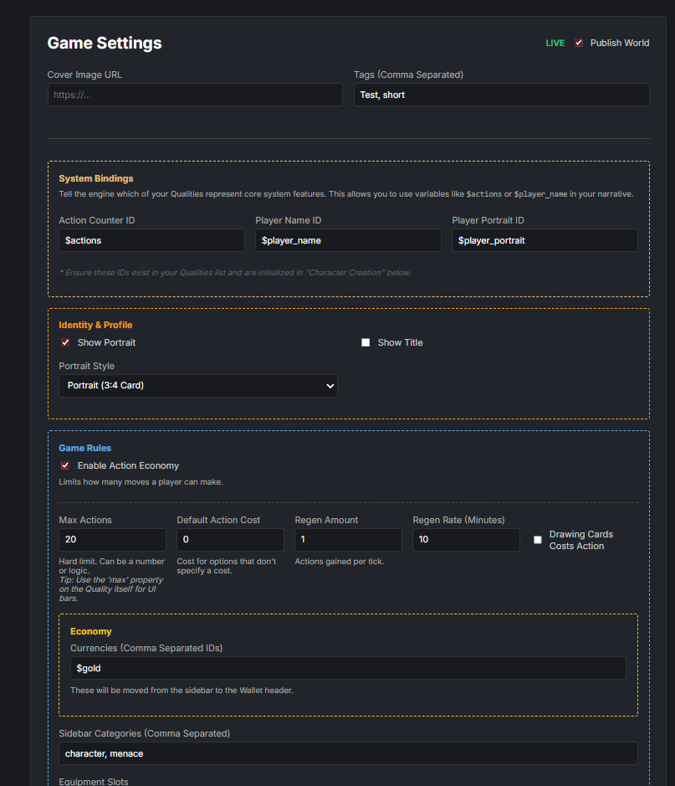Image resolution: width=675 pixels, height=786 pixels.
Task: Click the Regen Rate (Minutes) field
Action: click(x=466, y=540)
